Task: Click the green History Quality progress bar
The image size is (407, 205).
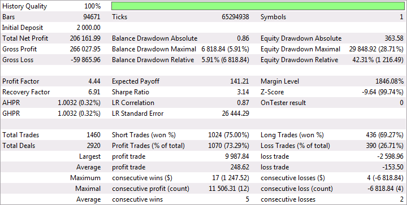Action: point(258,6)
